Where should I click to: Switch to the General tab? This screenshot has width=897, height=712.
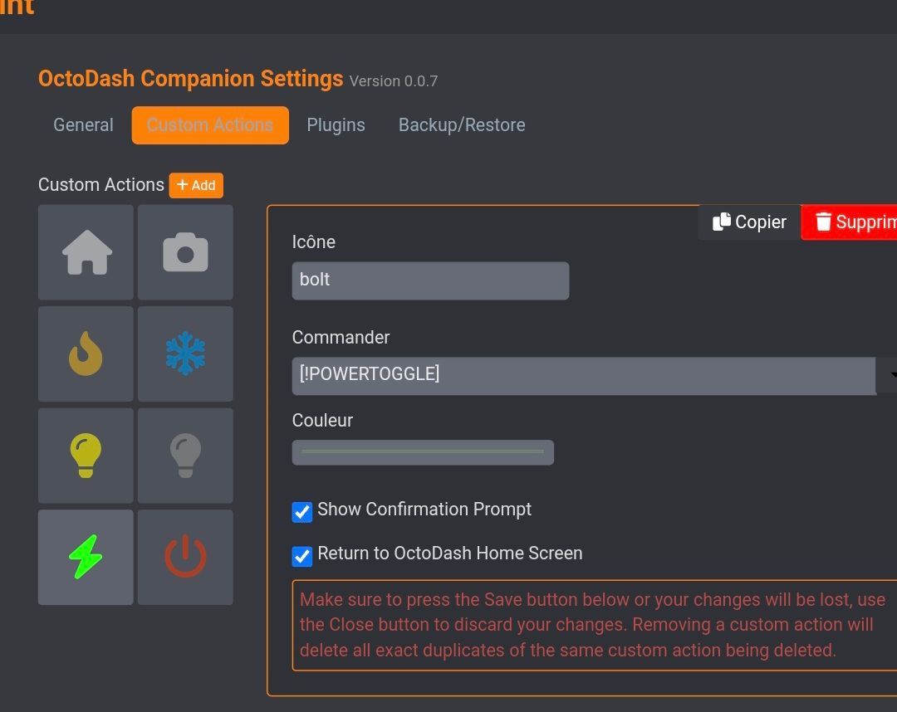click(x=83, y=125)
